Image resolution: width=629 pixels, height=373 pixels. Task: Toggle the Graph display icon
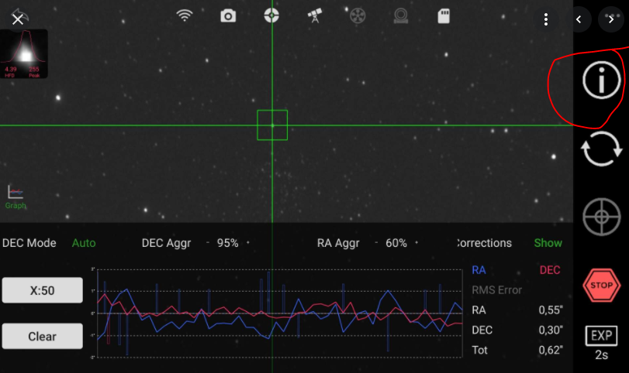pyautogui.click(x=16, y=197)
